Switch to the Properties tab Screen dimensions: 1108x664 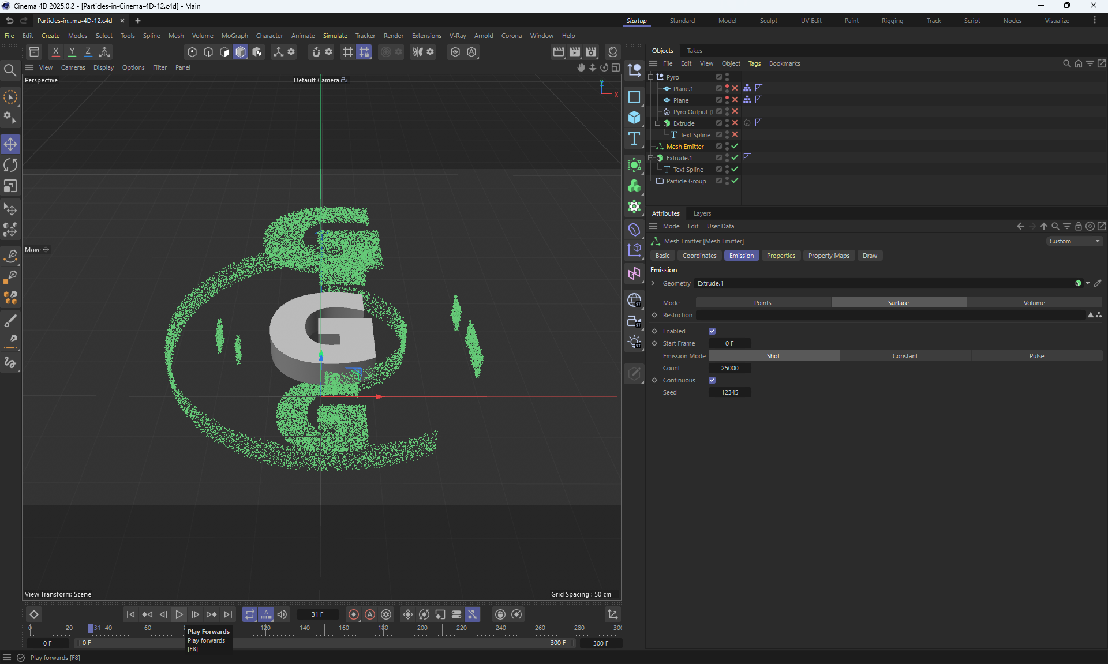click(781, 256)
